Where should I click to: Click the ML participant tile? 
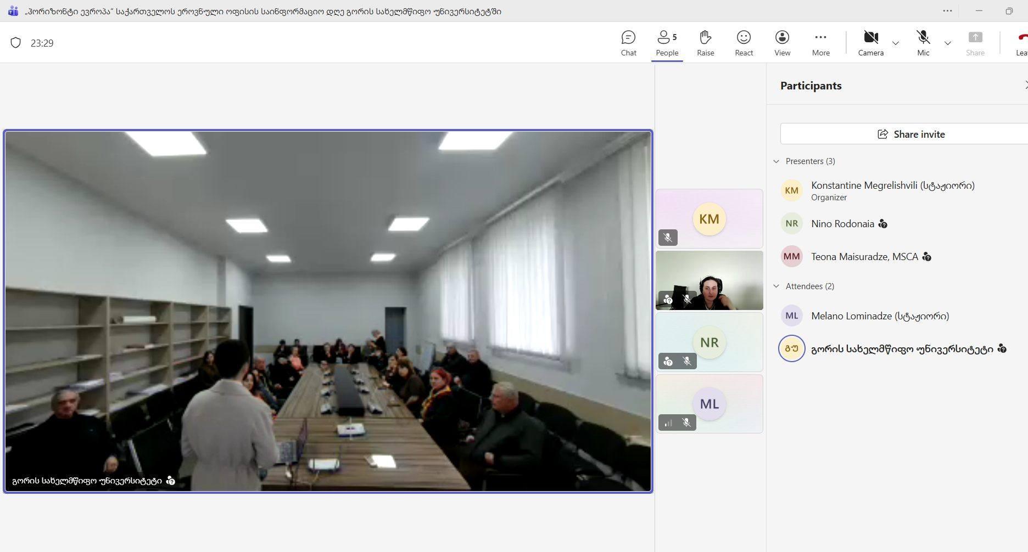click(709, 404)
